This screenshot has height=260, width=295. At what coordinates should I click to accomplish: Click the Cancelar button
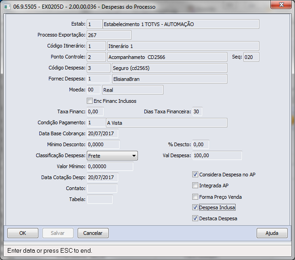coord(93,233)
